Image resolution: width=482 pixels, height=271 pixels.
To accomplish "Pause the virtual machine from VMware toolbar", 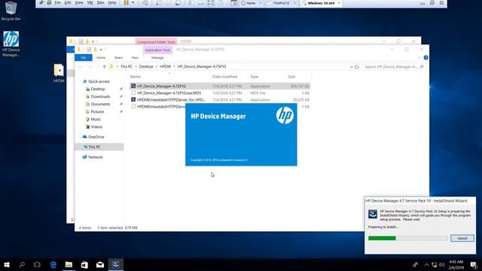I will click(x=127, y=3).
